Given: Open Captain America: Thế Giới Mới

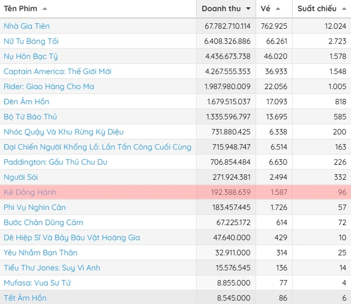Looking at the screenshot, I should [x=57, y=71].
